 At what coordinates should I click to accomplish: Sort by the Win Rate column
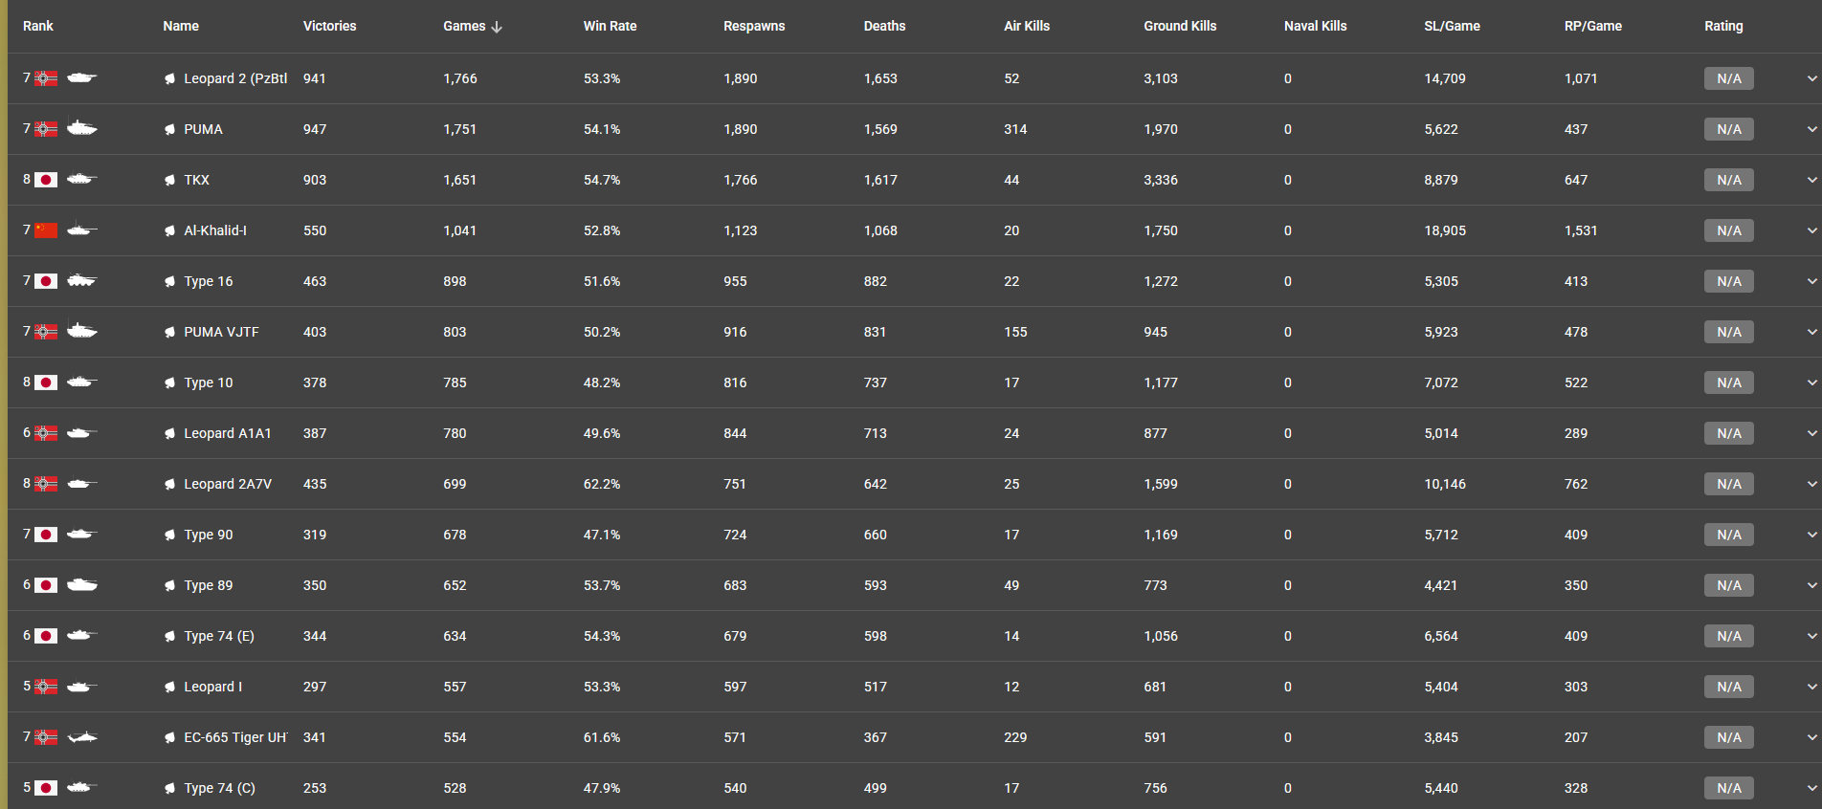coord(610,27)
